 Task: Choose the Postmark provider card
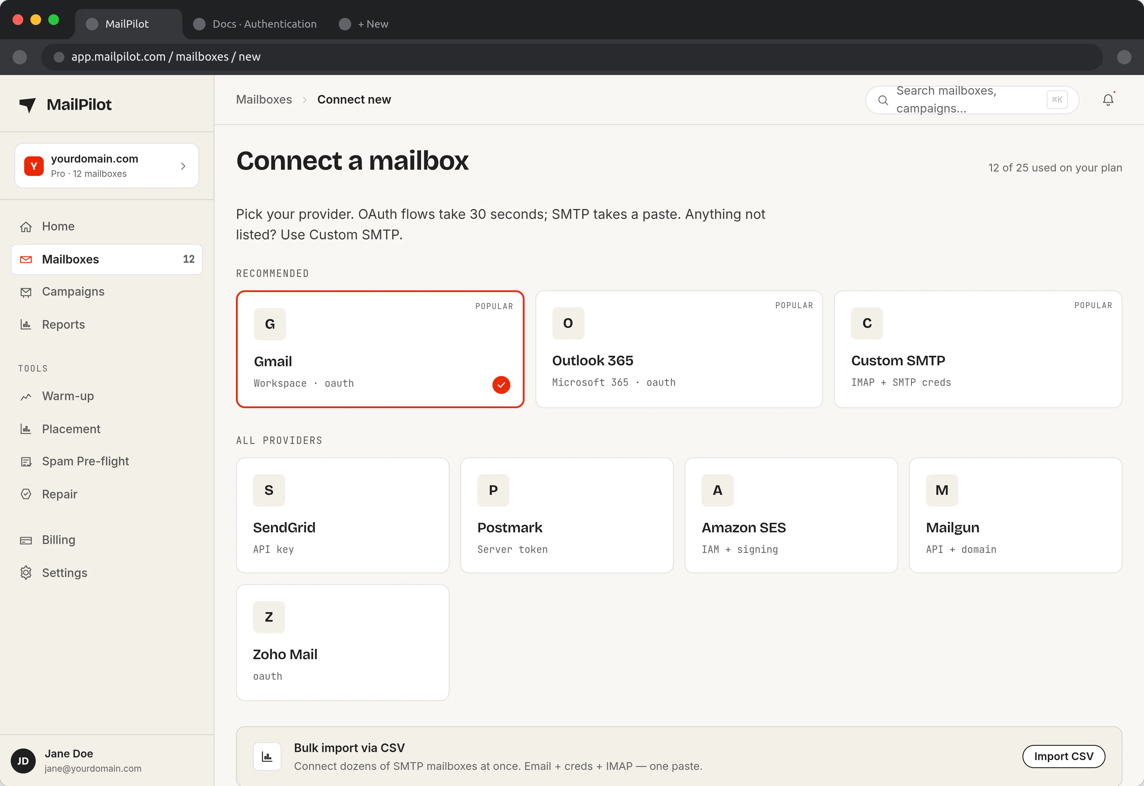[x=567, y=515]
